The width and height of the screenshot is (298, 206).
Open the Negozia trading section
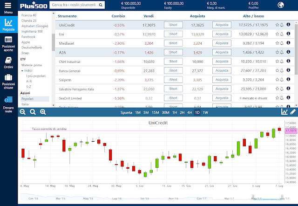coord(8,25)
